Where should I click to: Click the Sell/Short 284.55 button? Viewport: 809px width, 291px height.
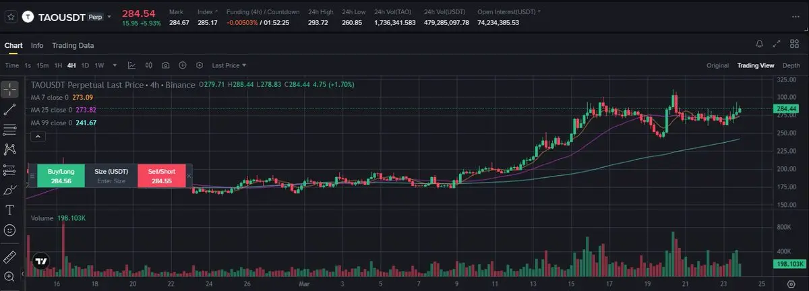pyautogui.click(x=162, y=176)
